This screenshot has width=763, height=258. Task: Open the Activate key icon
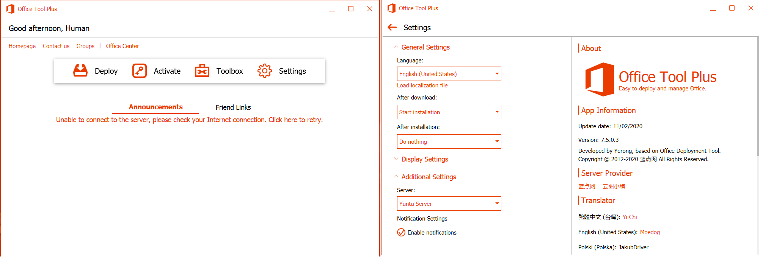[140, 71]
